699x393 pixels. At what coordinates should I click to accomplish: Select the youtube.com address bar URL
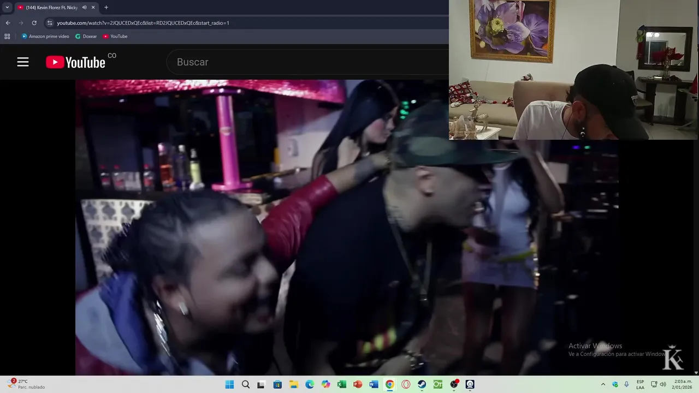coord(143,23)
